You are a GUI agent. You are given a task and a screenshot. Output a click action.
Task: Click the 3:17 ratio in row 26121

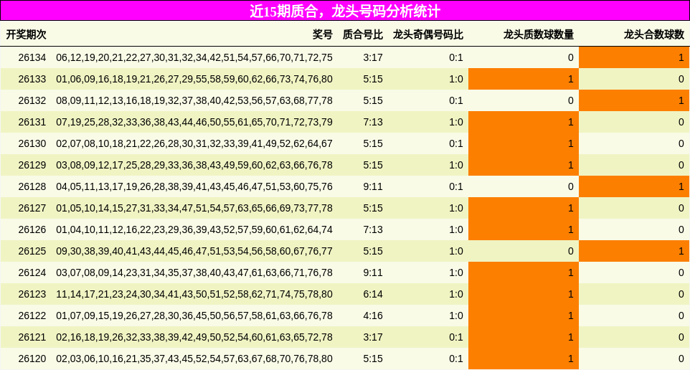tap(373, 338)
